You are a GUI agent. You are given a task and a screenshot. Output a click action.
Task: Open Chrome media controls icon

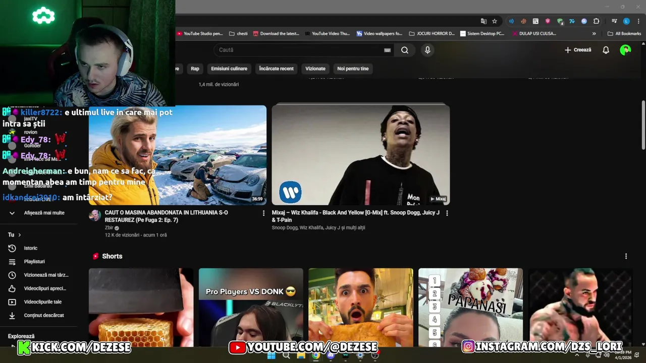614,21
